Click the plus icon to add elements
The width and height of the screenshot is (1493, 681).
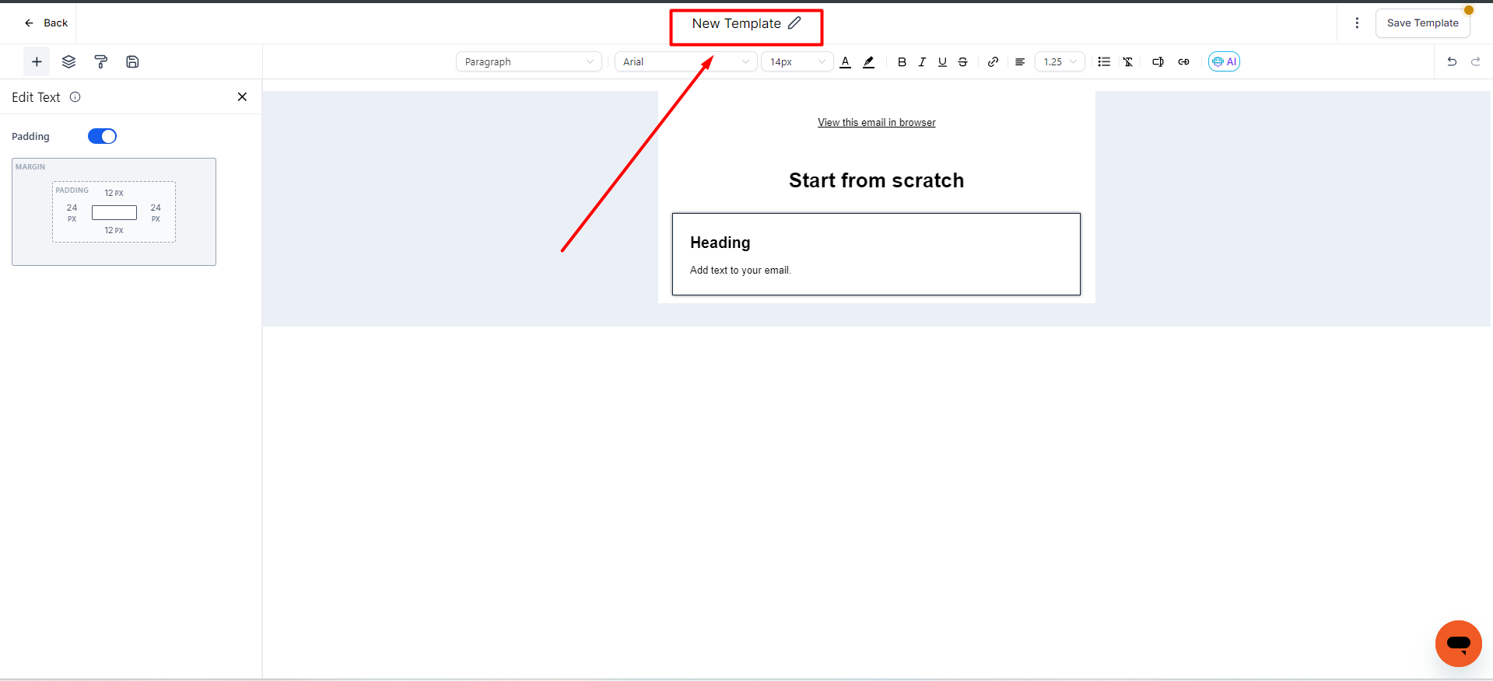click(37, 62)
